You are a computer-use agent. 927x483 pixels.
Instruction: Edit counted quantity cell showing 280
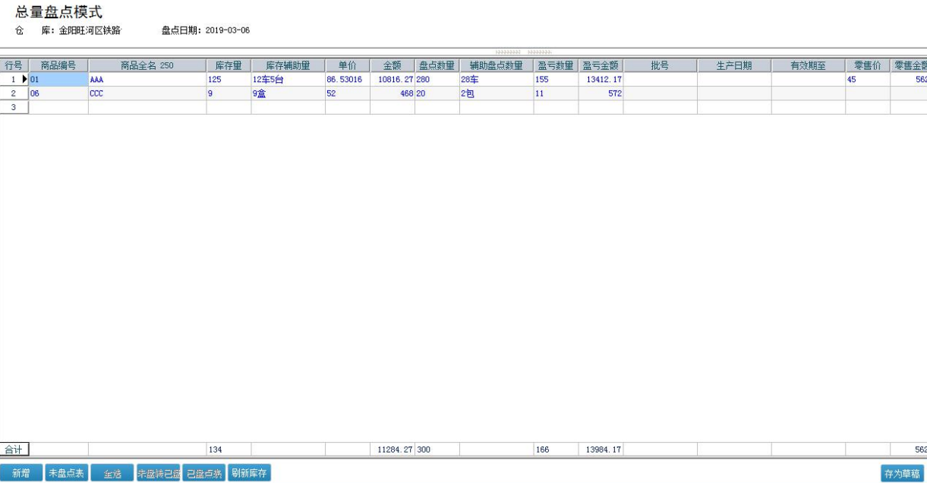pos(437,79)
